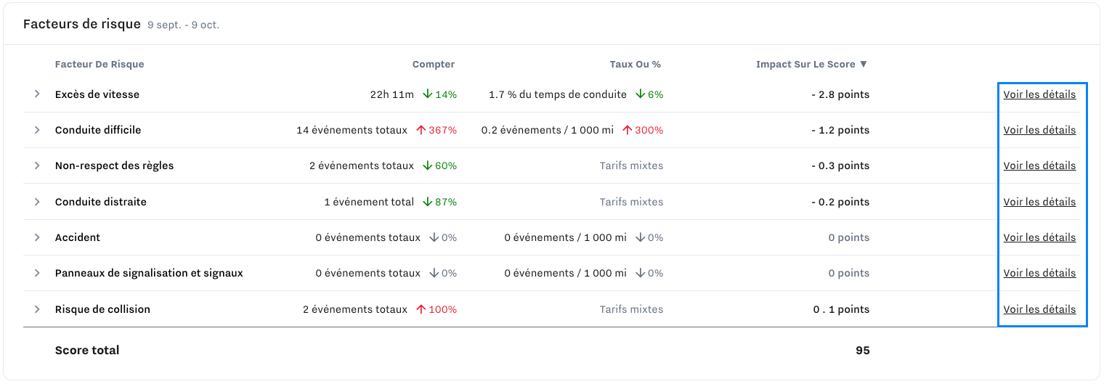Click the green down arrow 6% rate indicator

point(649,94)
